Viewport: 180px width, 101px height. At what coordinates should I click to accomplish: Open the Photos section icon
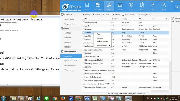[x=120, y=6]
